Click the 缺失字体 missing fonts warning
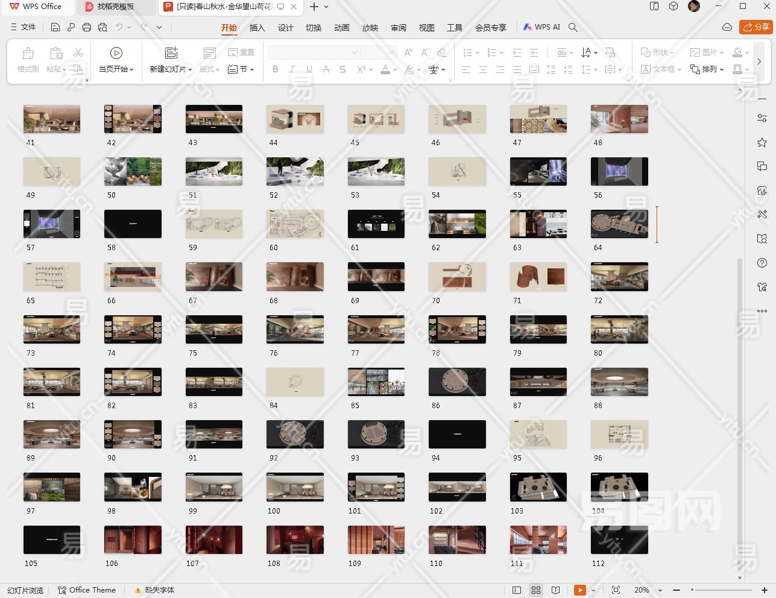The width and height of the screenshot is (776, 598). [154, 590]
